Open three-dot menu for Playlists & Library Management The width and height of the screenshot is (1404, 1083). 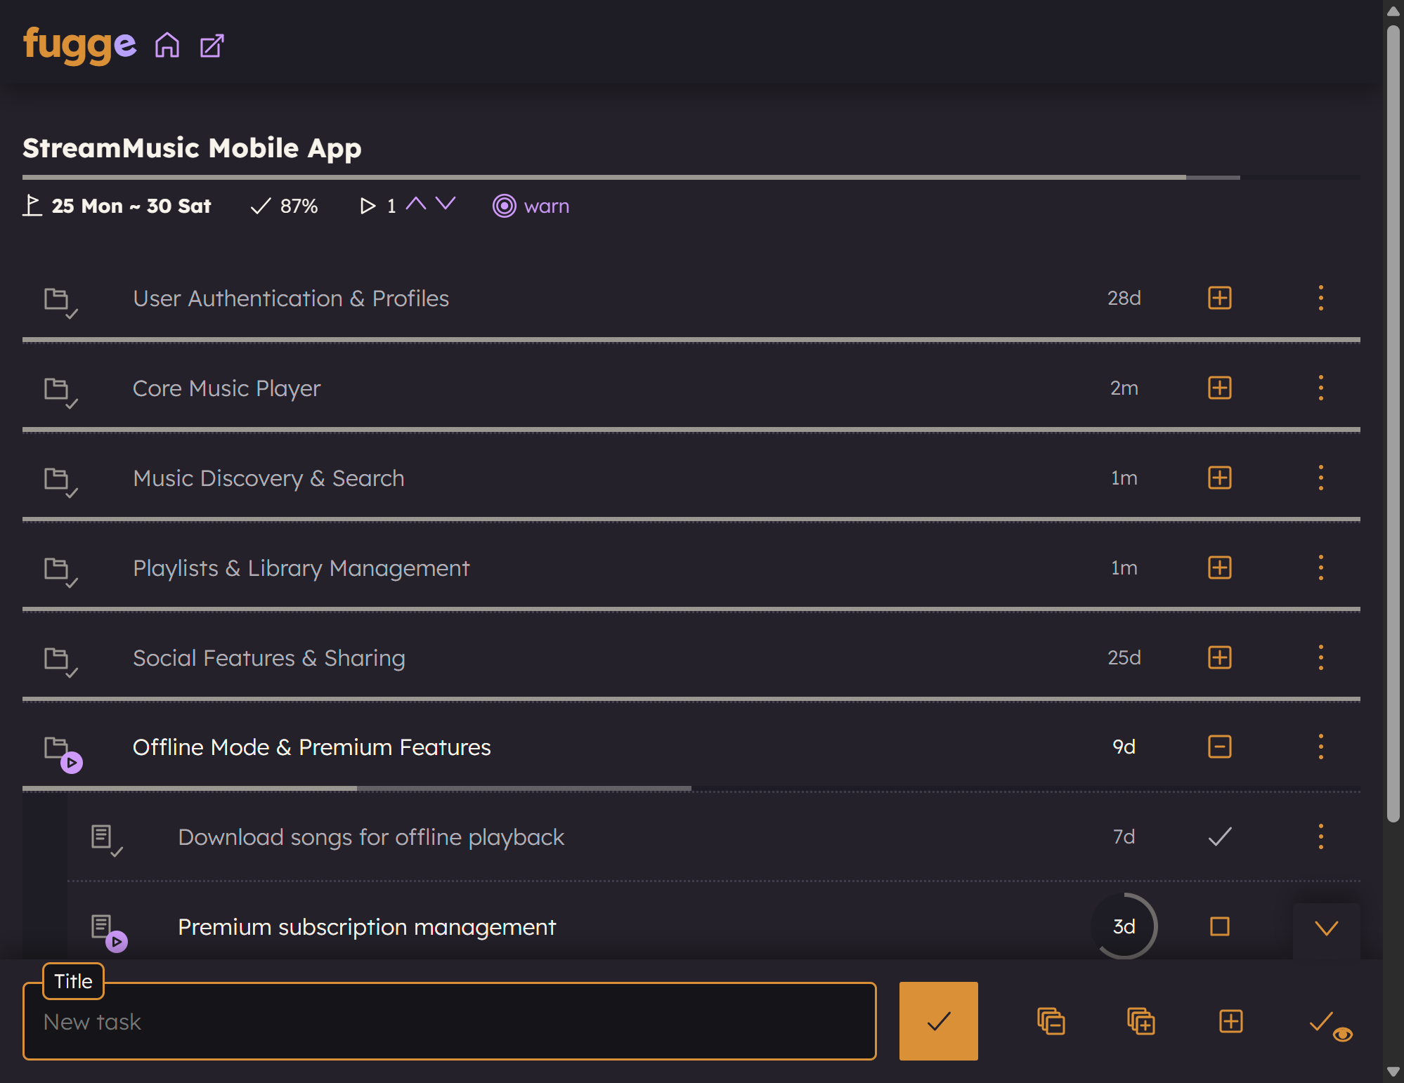1320,567
